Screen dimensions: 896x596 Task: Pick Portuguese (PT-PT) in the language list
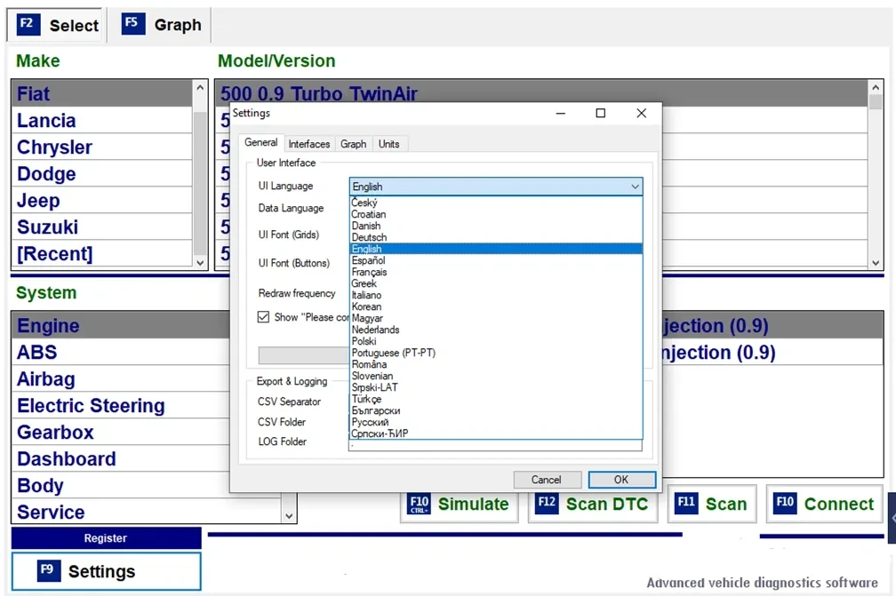coord(495,353)
